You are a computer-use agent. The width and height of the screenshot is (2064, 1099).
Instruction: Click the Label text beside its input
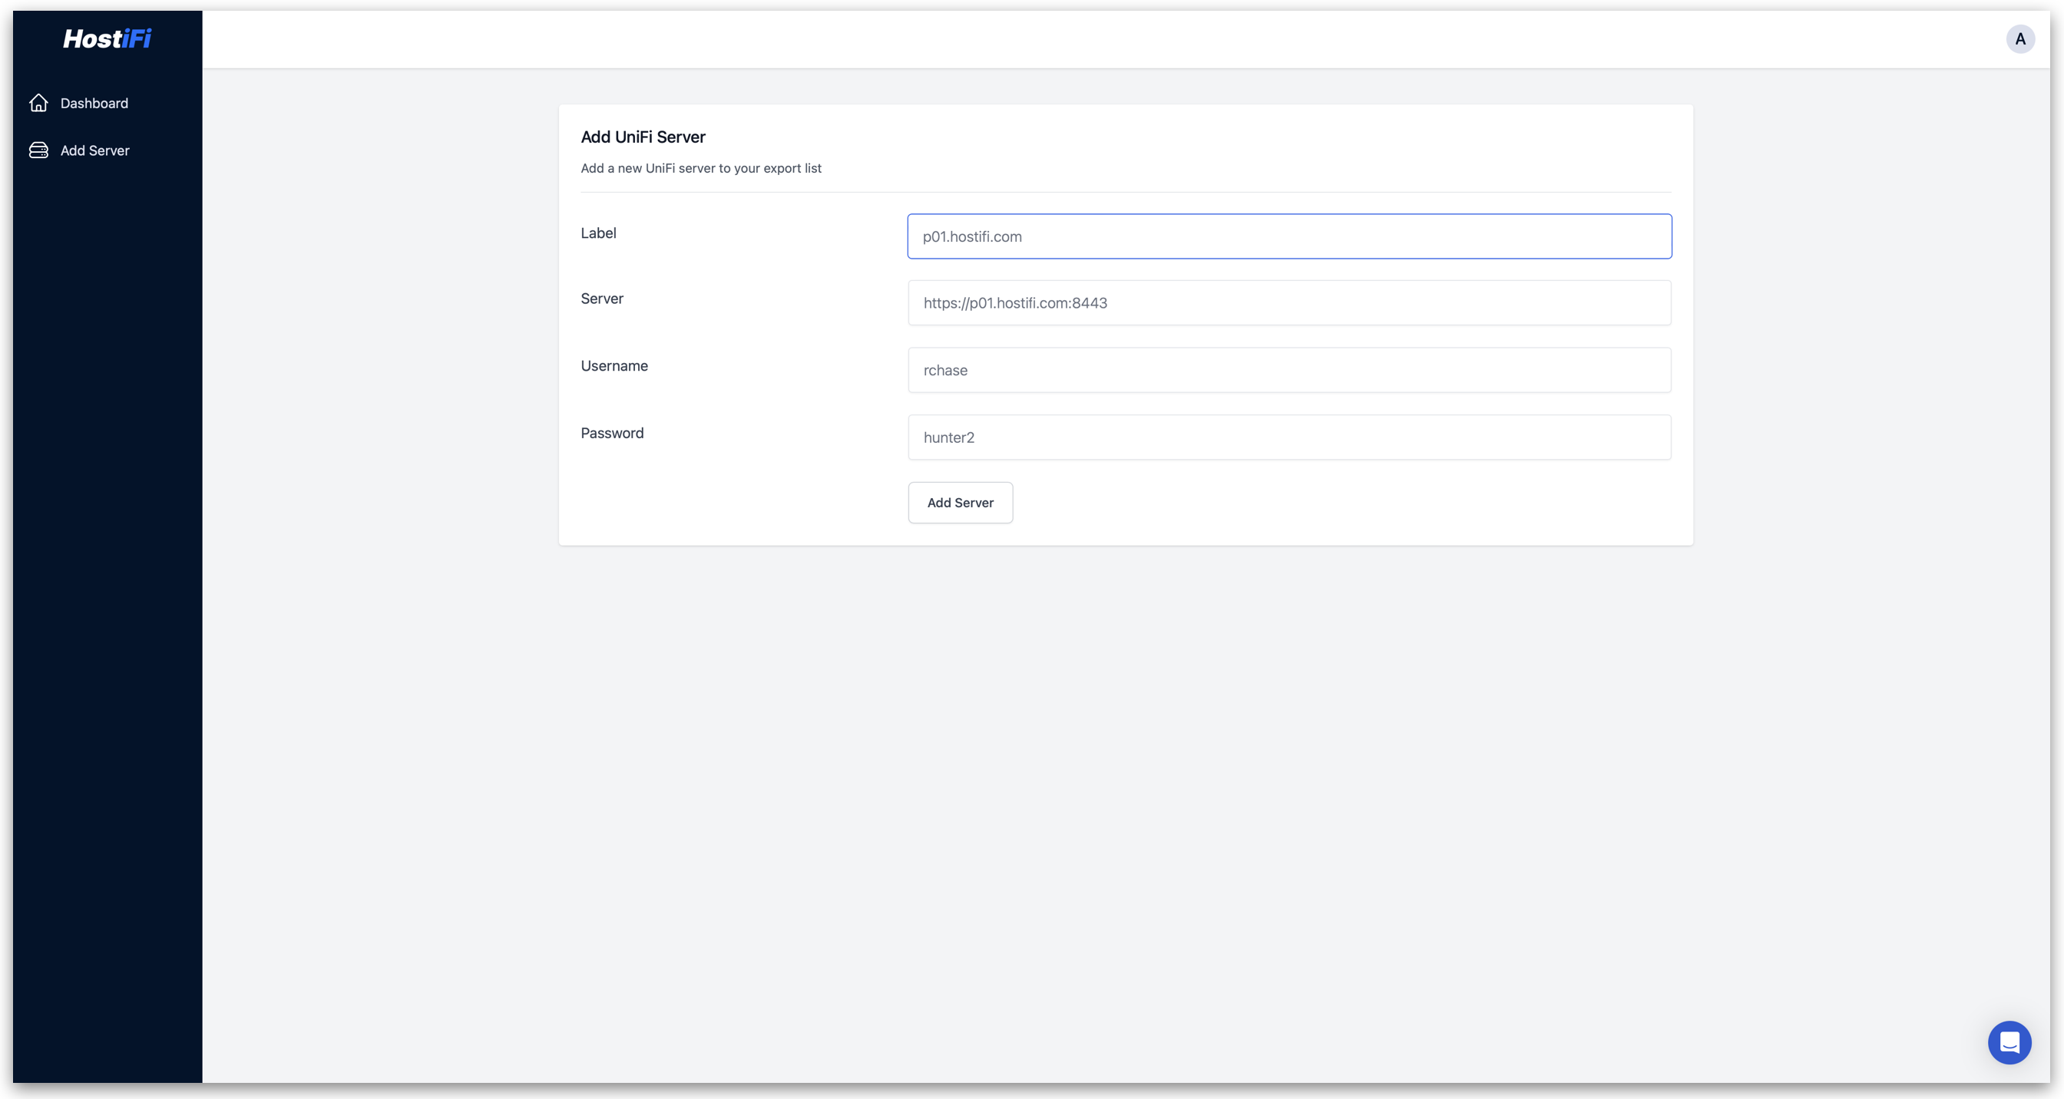coord(598,233)
